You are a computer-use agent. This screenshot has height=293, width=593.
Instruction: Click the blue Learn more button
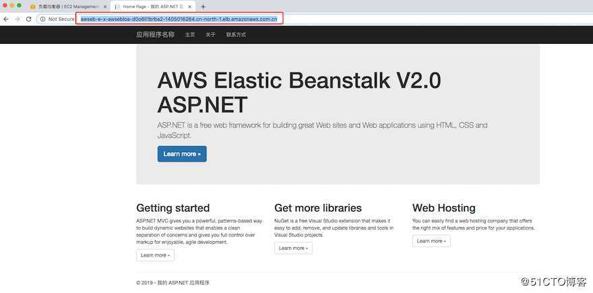point(182,154)
